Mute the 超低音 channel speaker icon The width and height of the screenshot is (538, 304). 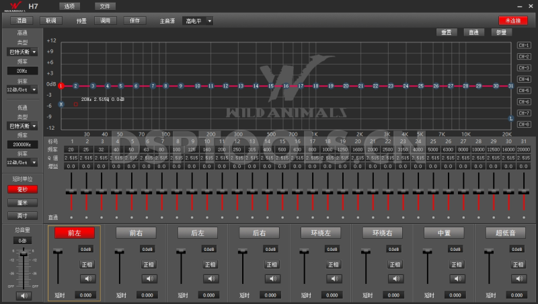(518, 278)
